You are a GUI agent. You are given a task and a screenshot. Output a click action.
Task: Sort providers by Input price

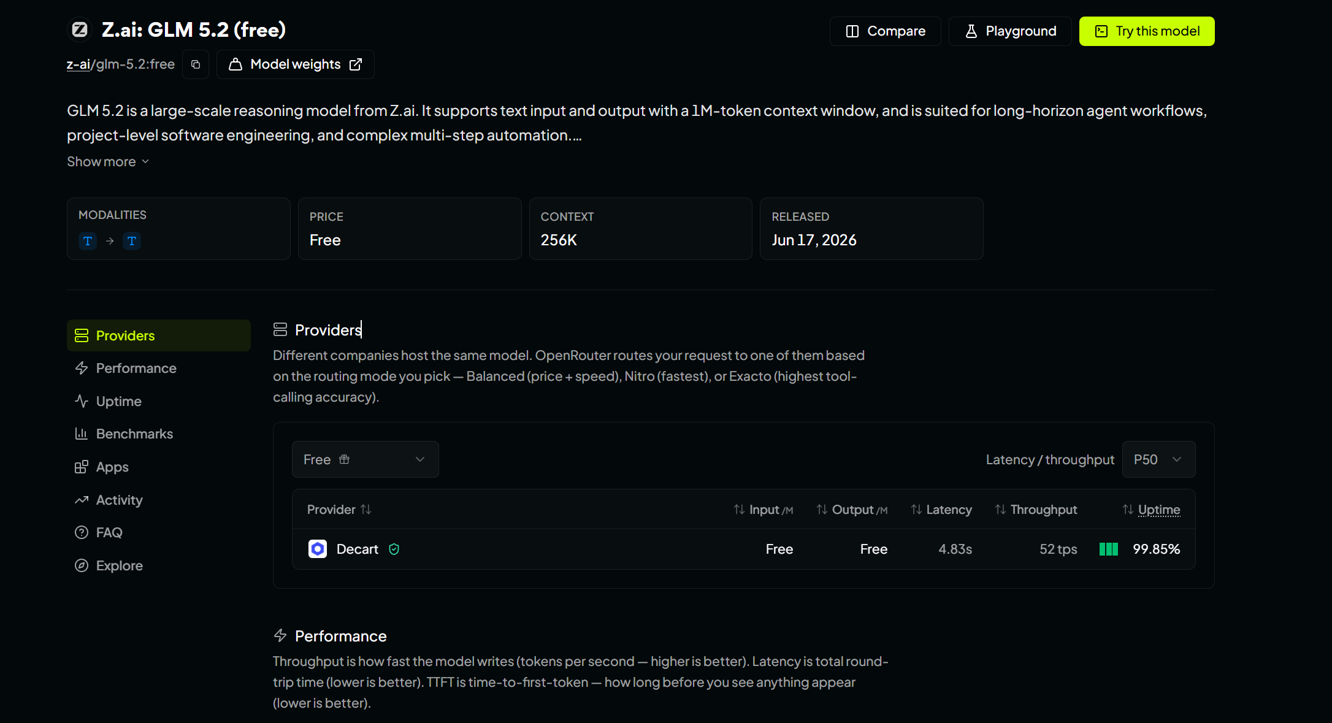point(764,510)
